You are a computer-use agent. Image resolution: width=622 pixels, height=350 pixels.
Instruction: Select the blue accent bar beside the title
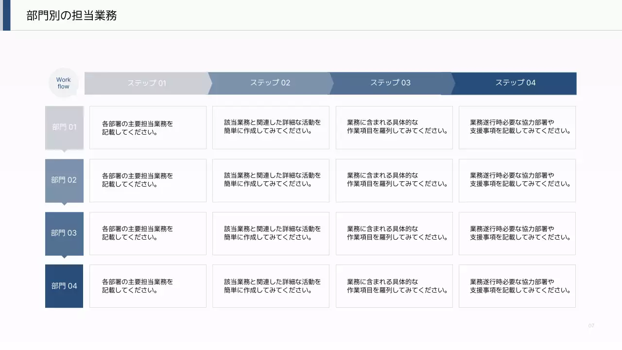click(x=5, y=15)
